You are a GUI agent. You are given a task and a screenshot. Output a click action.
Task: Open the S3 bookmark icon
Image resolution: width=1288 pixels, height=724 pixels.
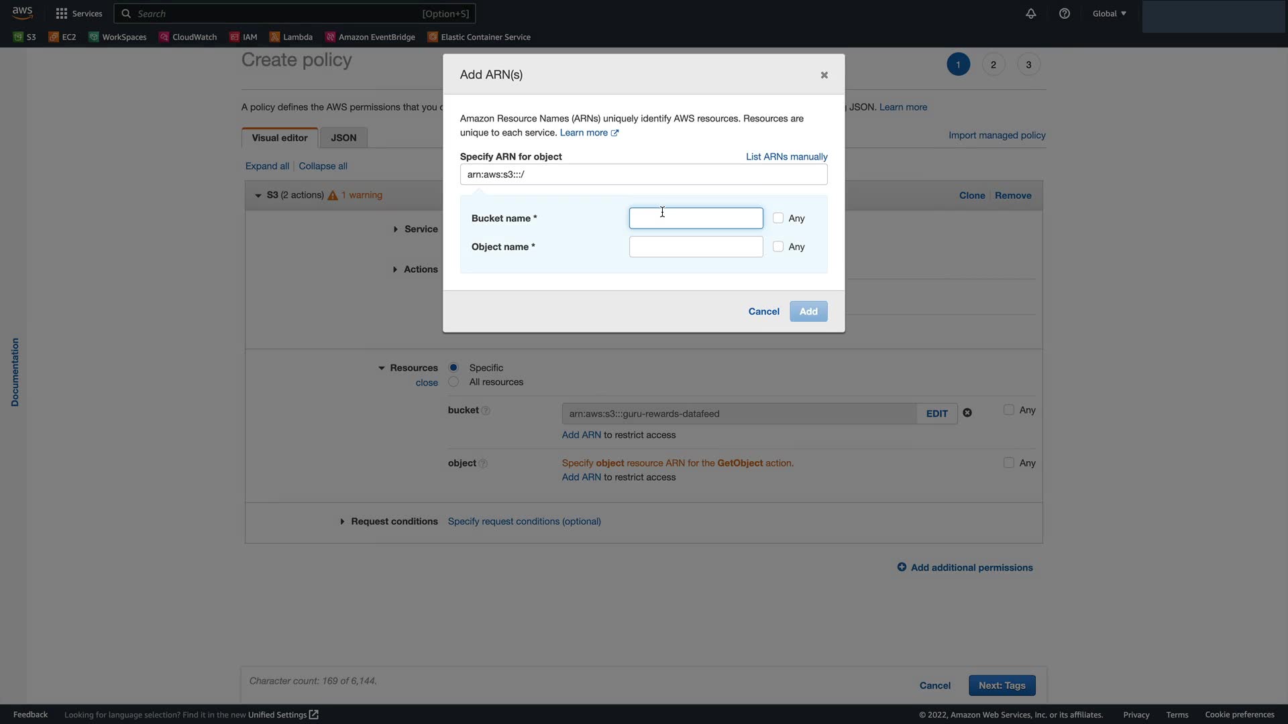click(18, 37)
